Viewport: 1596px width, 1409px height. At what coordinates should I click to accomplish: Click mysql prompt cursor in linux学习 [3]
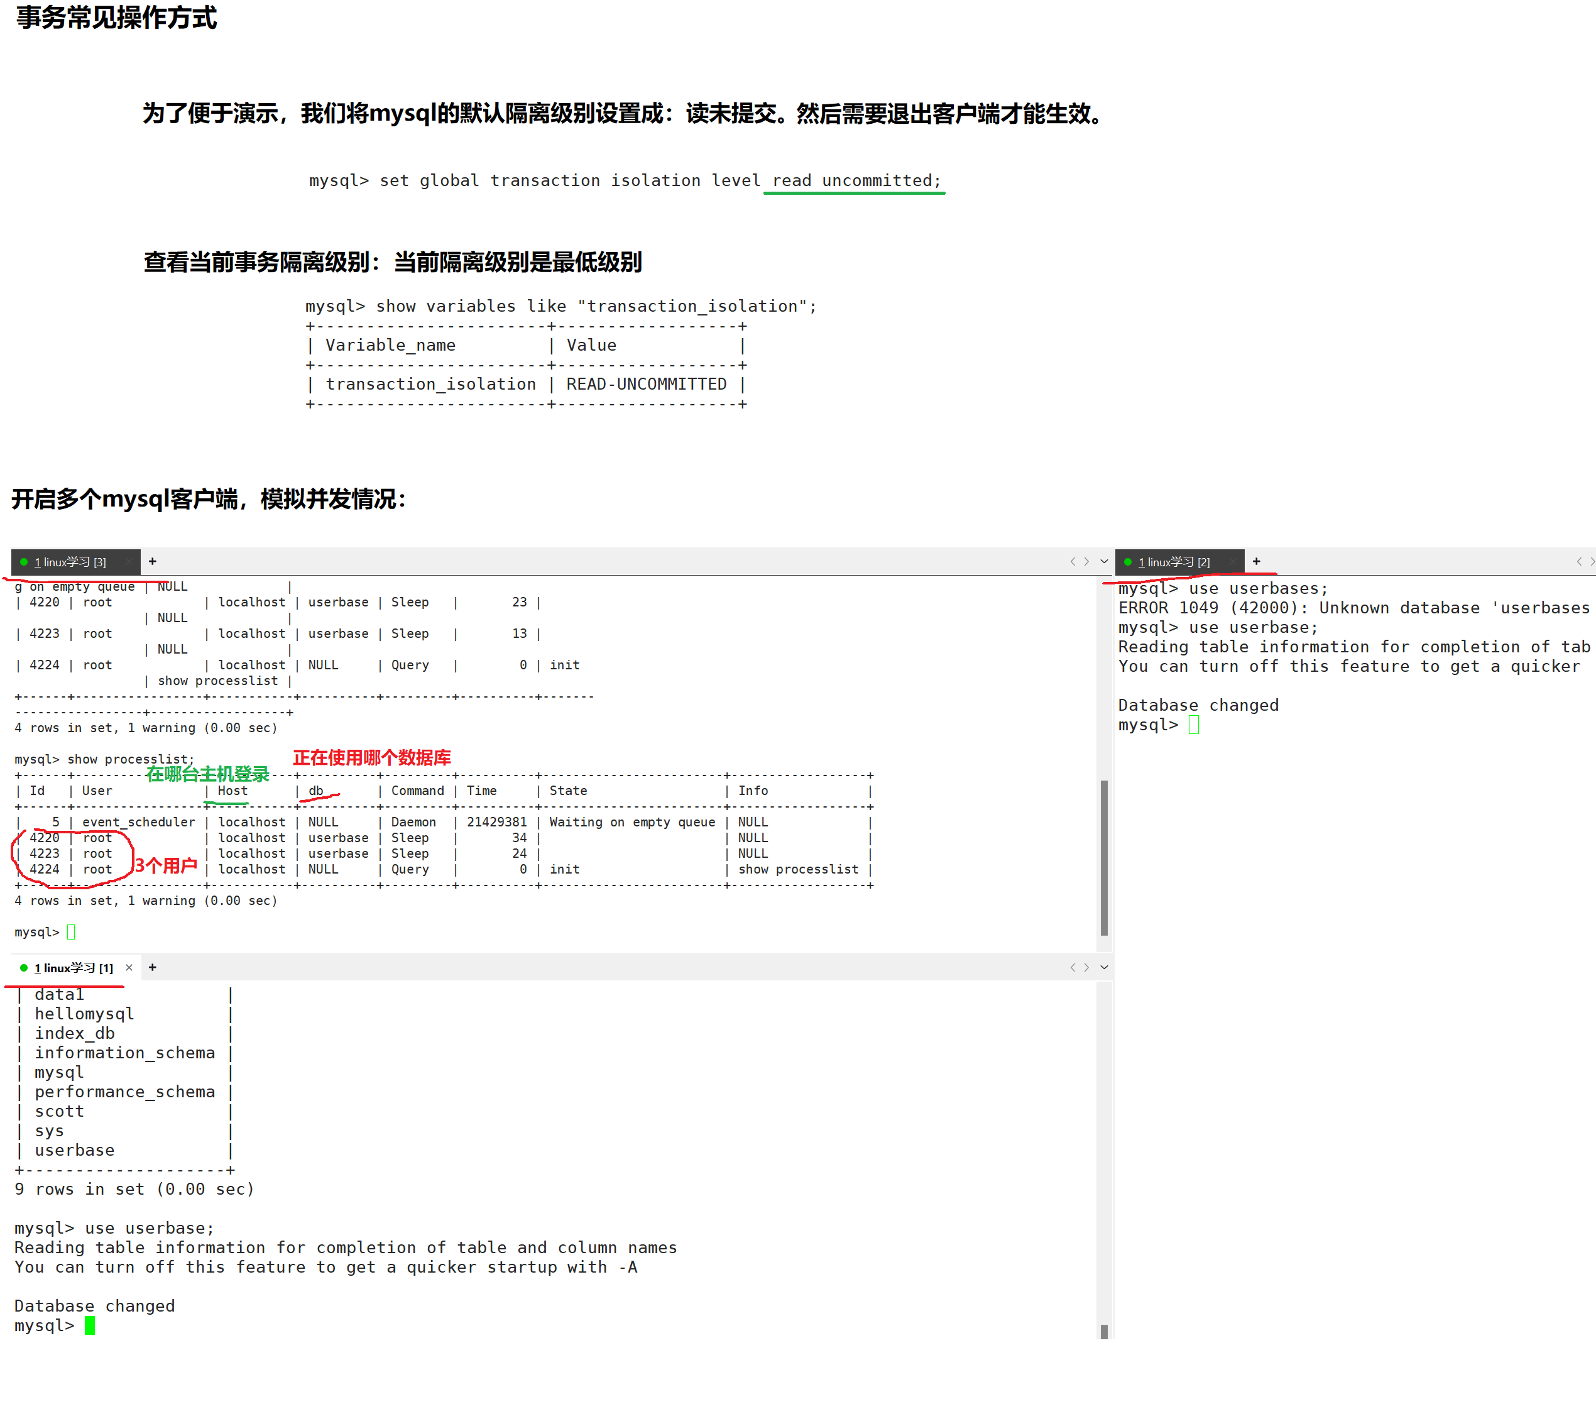pyautogui.click(x=71, y=932)
